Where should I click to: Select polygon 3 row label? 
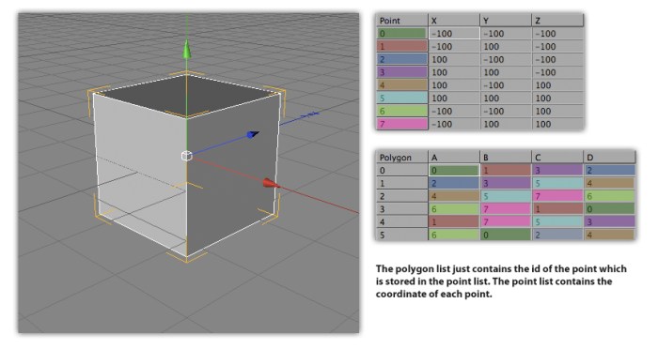click(402, 209)
